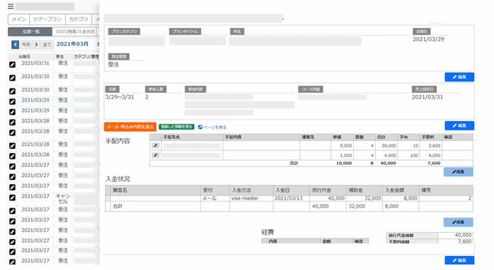The image size is (494, 270).
Task: Click 編集 button below 入金状況 table
Action: [x=459, y=222]
